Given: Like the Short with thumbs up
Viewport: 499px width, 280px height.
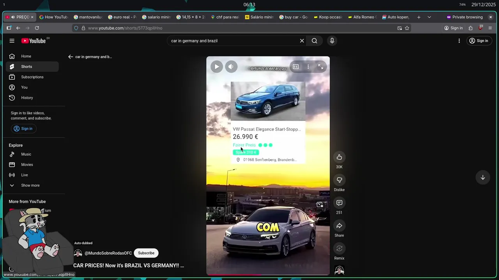Looking at the screenshot, I should click(x=339, y=157).
